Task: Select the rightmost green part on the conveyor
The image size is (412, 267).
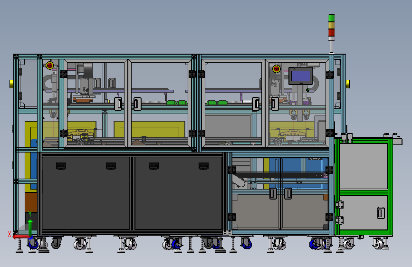Action: [222, 103]
